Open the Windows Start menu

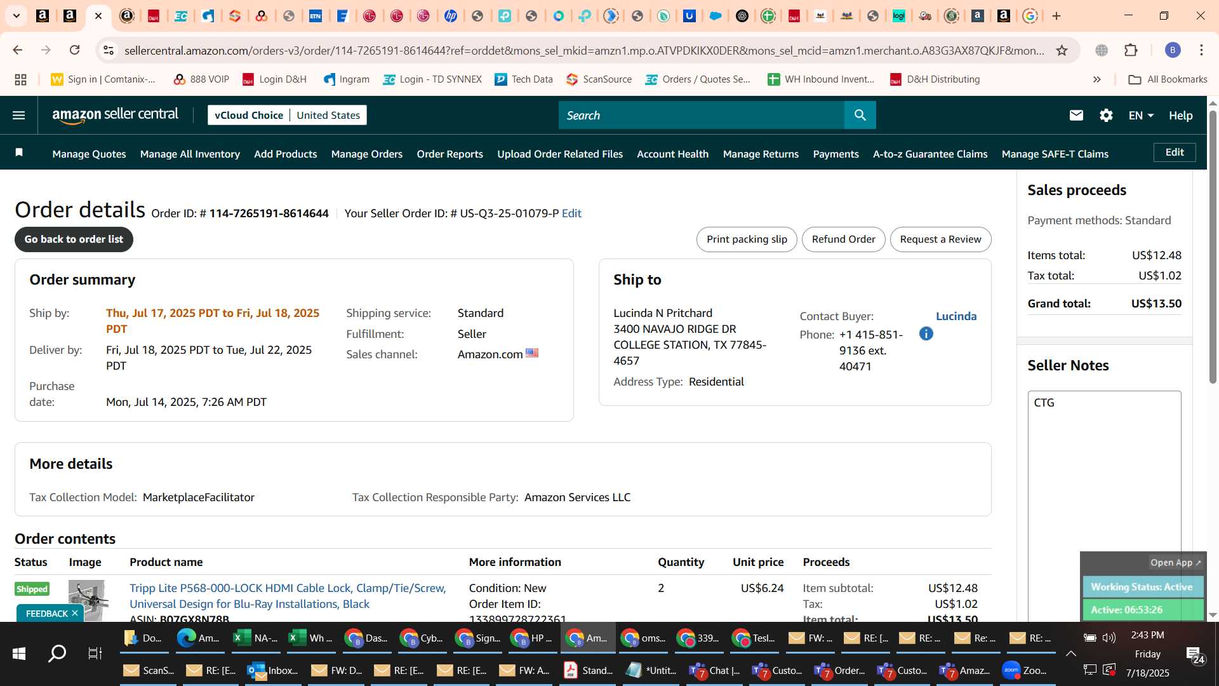click(19, 653)
